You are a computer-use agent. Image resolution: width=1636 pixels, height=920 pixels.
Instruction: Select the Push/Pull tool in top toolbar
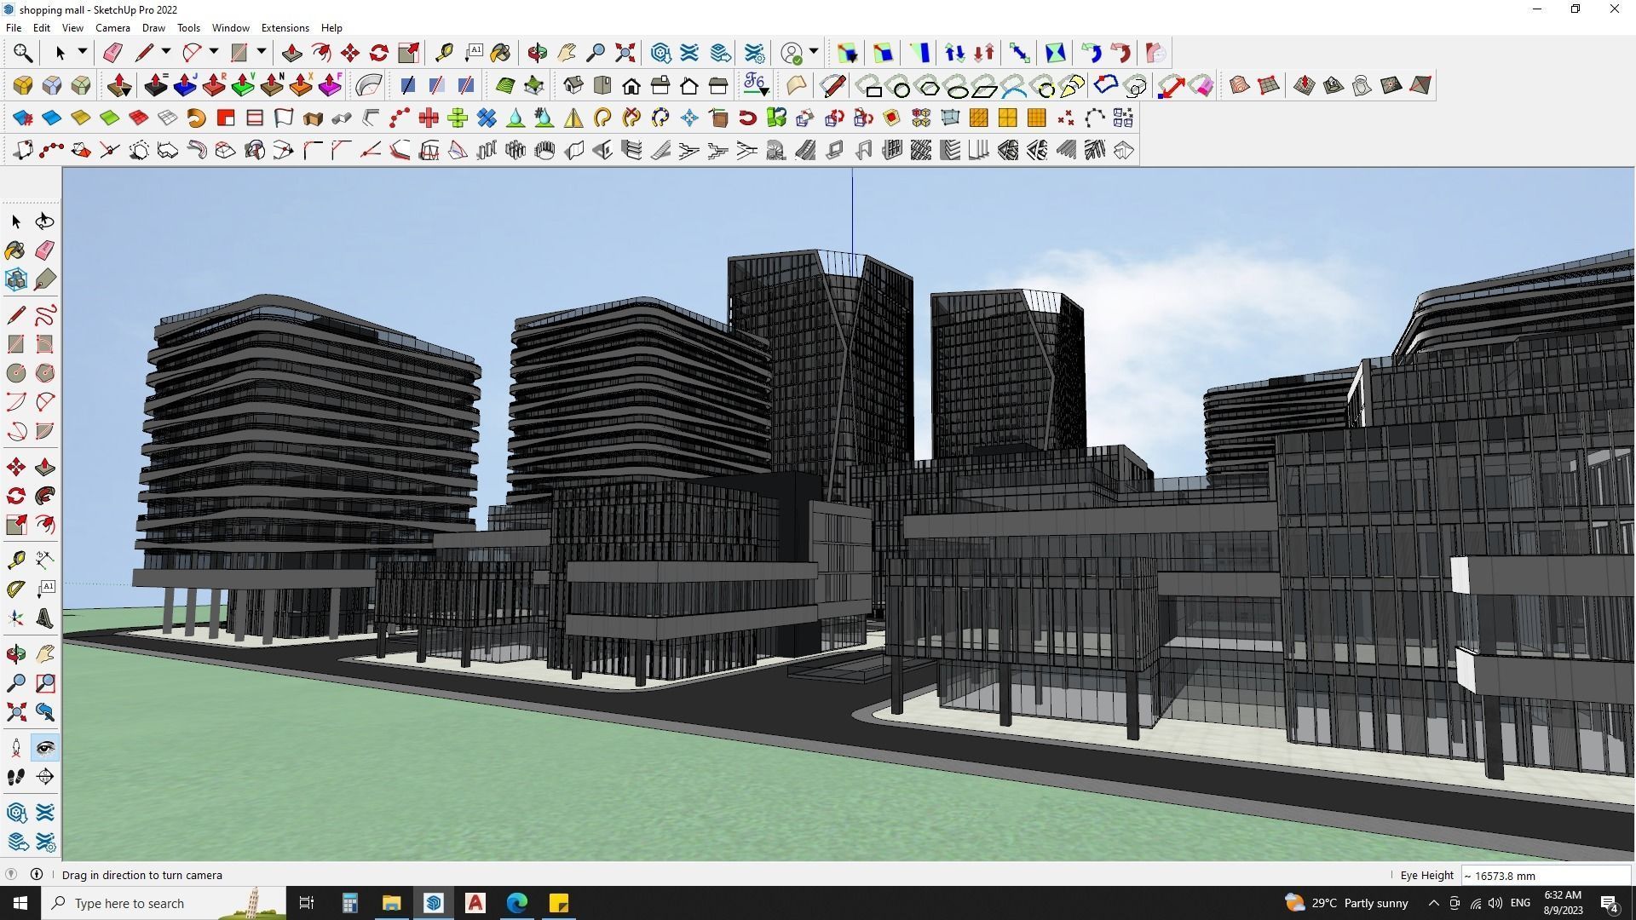[291, 53]
